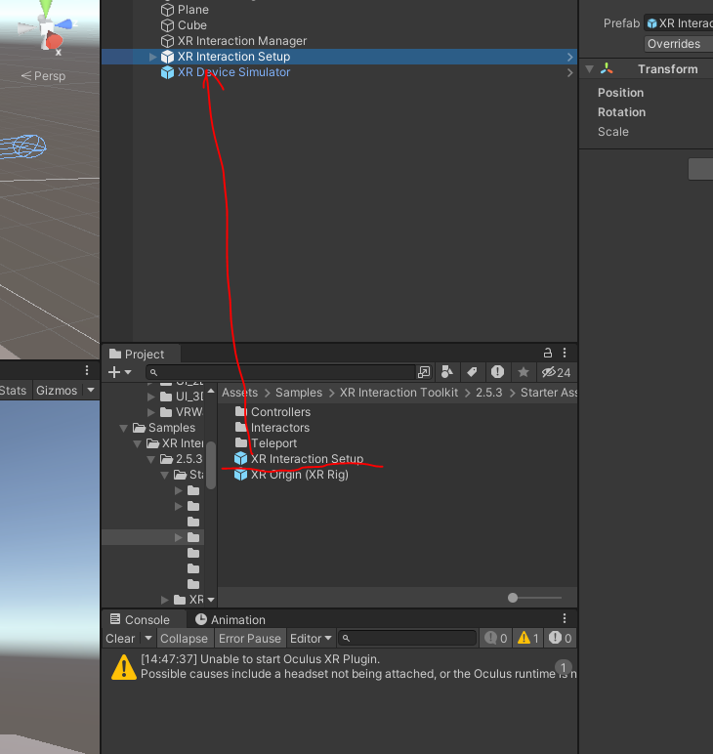Collapse the XR Inter folder in tree
713x754 pixels.
coord(137,443)
